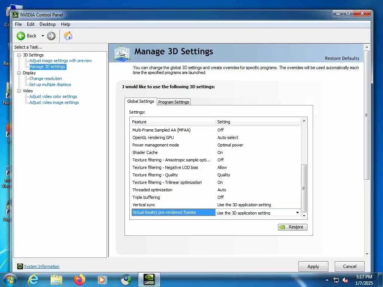383x287 pixels.
Task: Open Change resolution task
Action: (46, 78)
